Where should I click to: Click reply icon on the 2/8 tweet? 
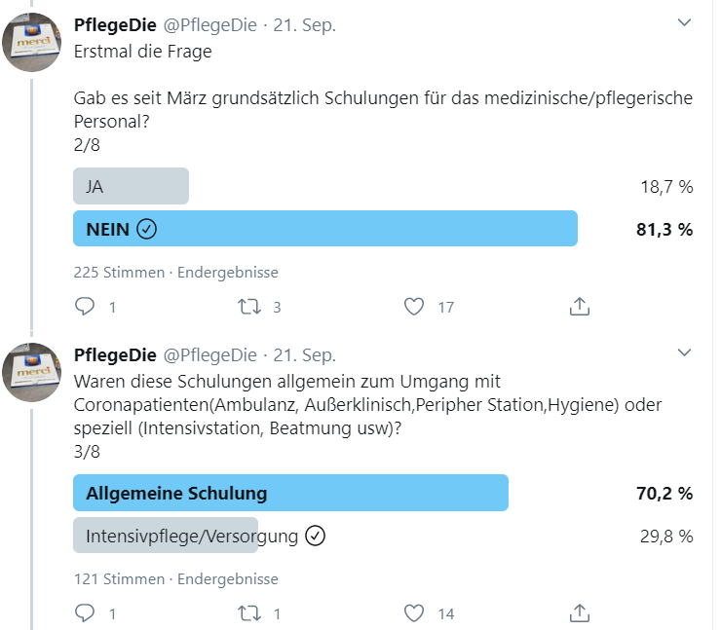point(85,307)
